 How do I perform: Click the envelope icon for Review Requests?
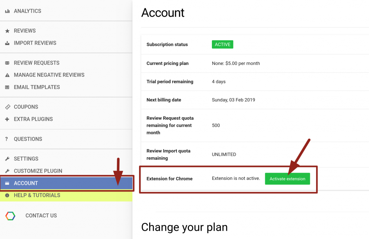(7, 63)
